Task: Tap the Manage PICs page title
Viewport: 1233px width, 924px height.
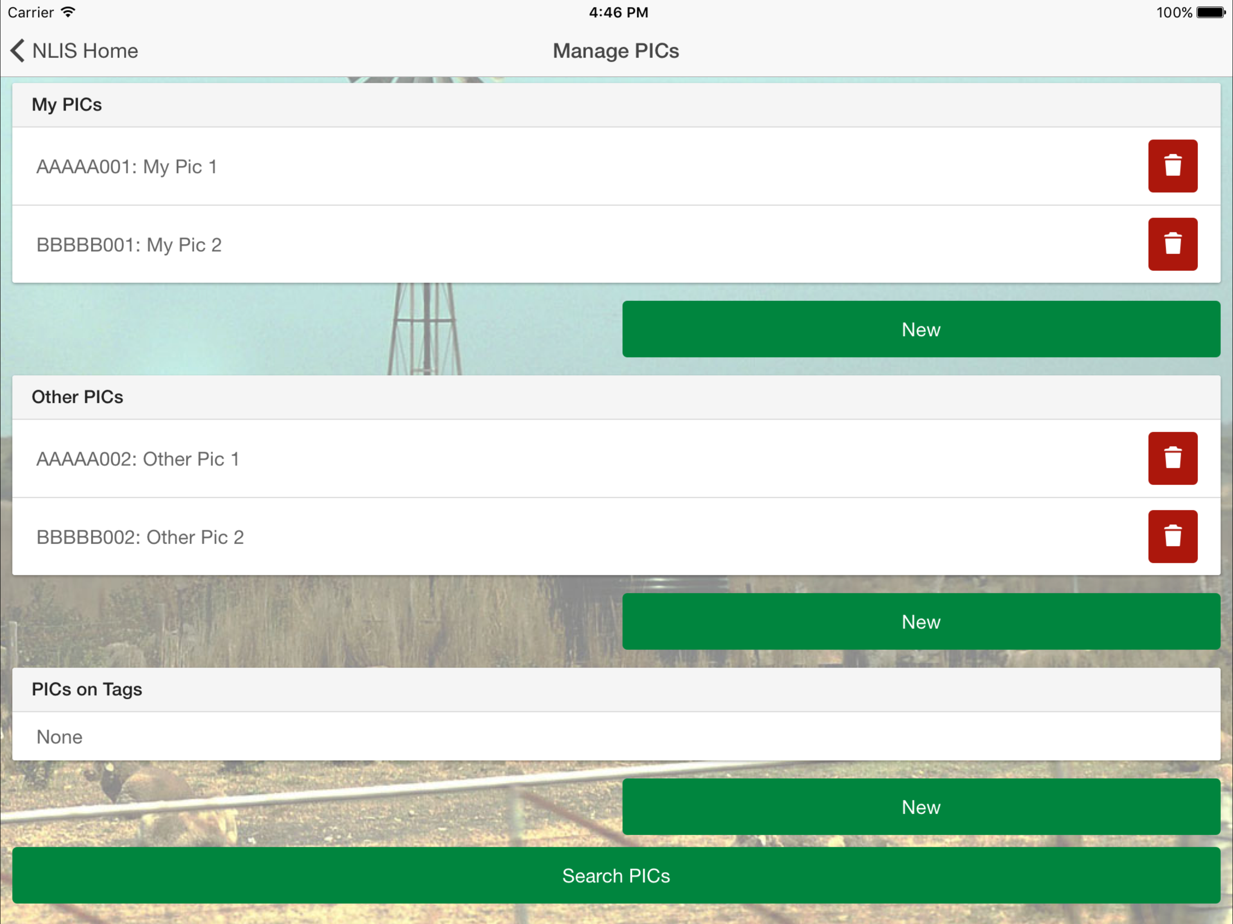Action: 616,51
